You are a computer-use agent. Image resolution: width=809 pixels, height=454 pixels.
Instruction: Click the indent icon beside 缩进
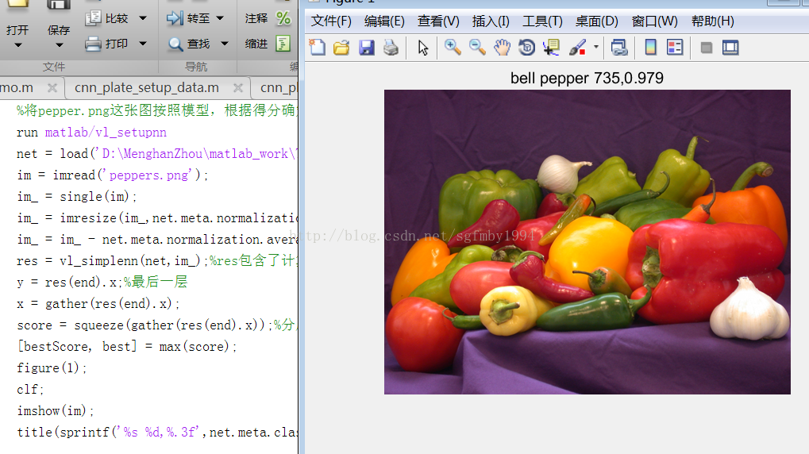click(x=283, y=44)
